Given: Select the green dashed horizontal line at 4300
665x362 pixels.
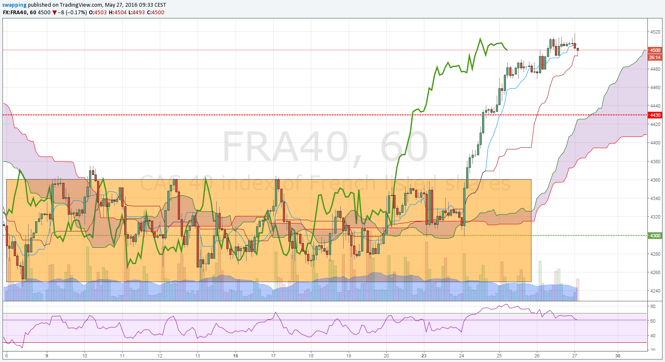Looking at the screenshot, I should 325,235.
